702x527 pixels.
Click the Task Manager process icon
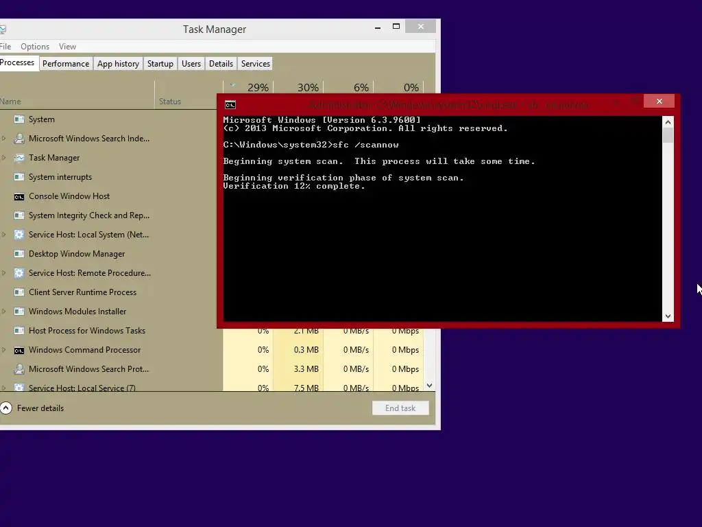pyautogui.click(x=19, y=158)
